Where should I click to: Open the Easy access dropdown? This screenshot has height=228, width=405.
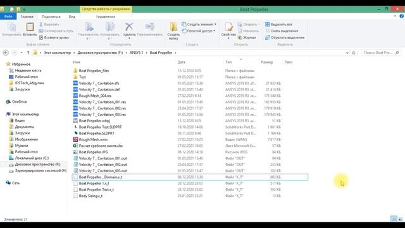pyautogui.click(x=198, y=31)
